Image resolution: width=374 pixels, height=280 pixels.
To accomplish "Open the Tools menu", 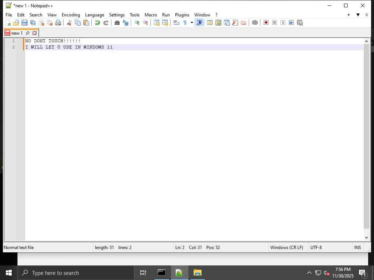I will (x=134, y=15).
